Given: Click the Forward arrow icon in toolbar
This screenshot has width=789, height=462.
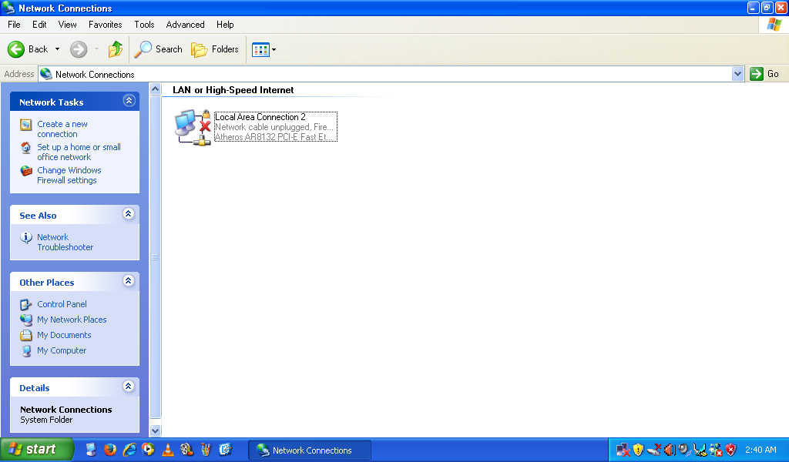Looking at the screenshot, I should 79,49.
